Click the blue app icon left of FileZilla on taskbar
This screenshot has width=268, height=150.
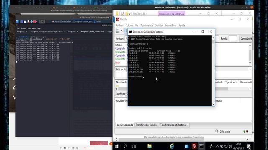tap(186, 146)
